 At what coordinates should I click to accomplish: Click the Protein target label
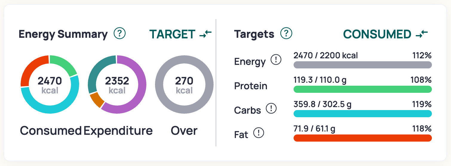(x=251, y=86)
